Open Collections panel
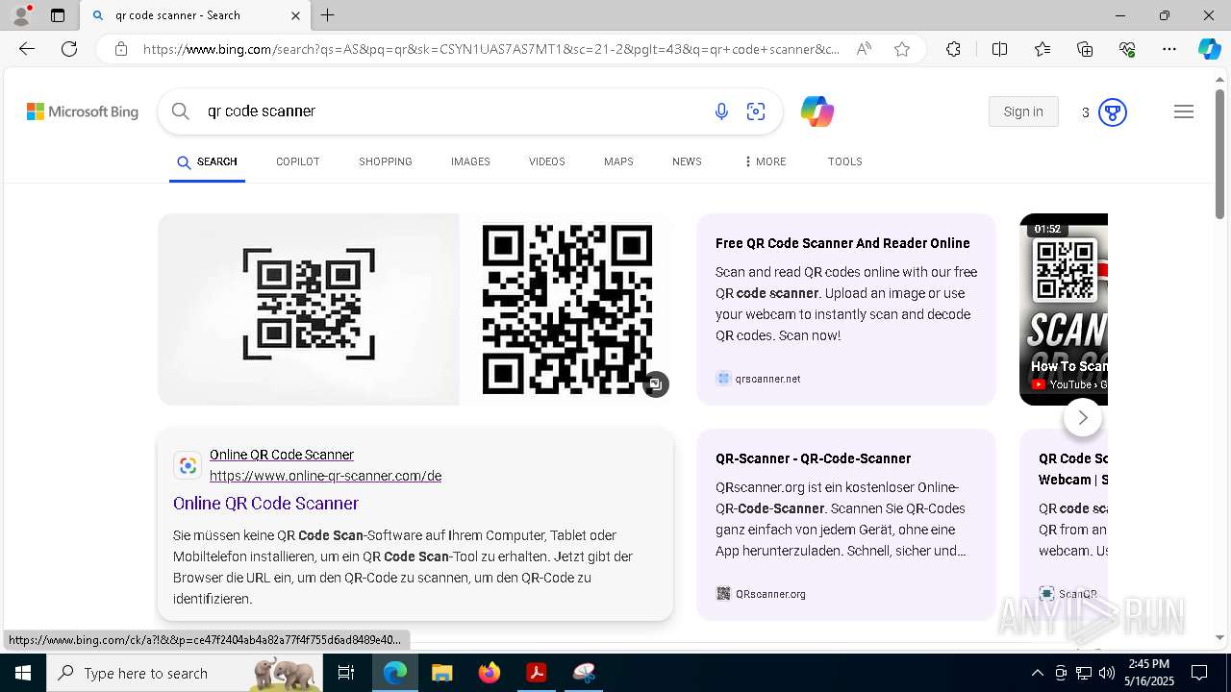The width and height of the screenshot is (1231, 692). point(1085,49)
